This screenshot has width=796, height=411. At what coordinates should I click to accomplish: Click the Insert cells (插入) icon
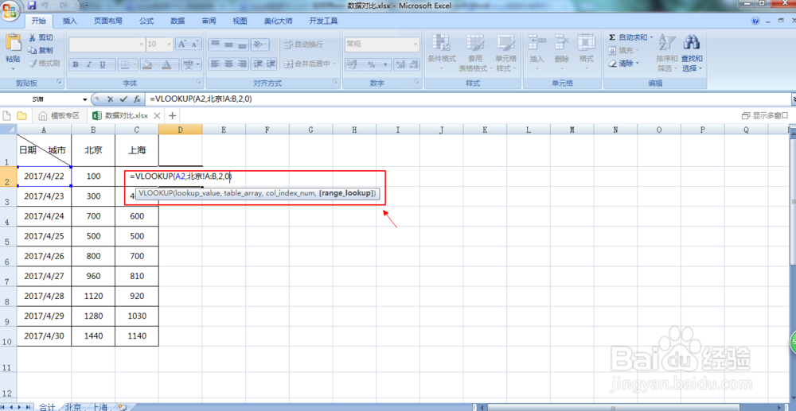coord(537,41)
